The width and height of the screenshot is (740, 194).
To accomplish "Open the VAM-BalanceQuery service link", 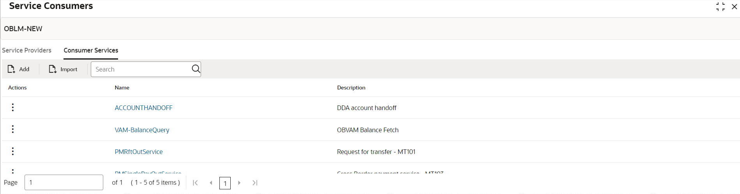I will coord(142,130).
